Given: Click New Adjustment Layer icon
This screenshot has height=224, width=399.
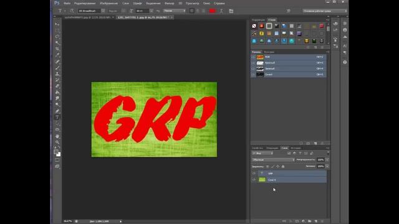Looking at the screenshot, I should 304,222.
